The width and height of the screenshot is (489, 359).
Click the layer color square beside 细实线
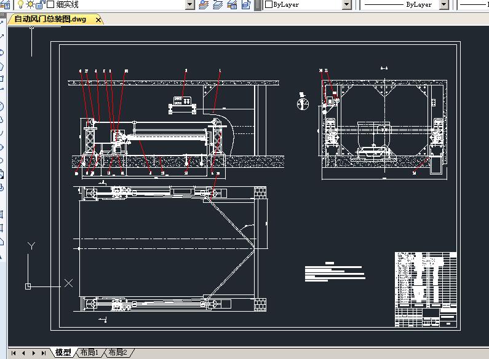click(50, 5)
